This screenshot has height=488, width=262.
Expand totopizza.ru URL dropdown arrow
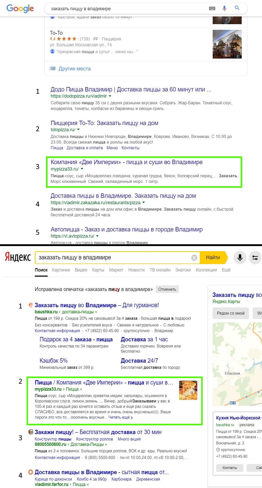coord(78,130)
